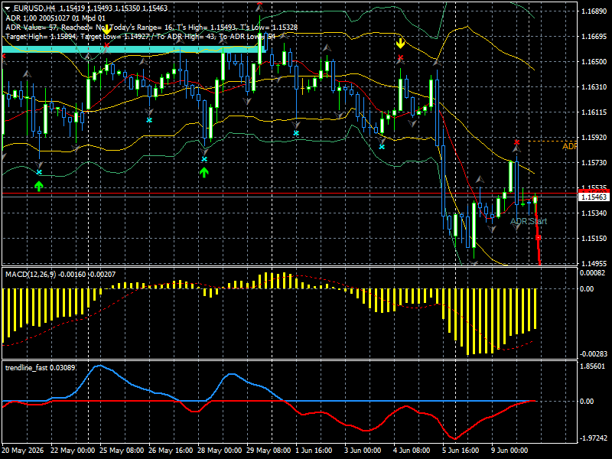Select the cyan cross marker near 26 May

click(149, 120)
